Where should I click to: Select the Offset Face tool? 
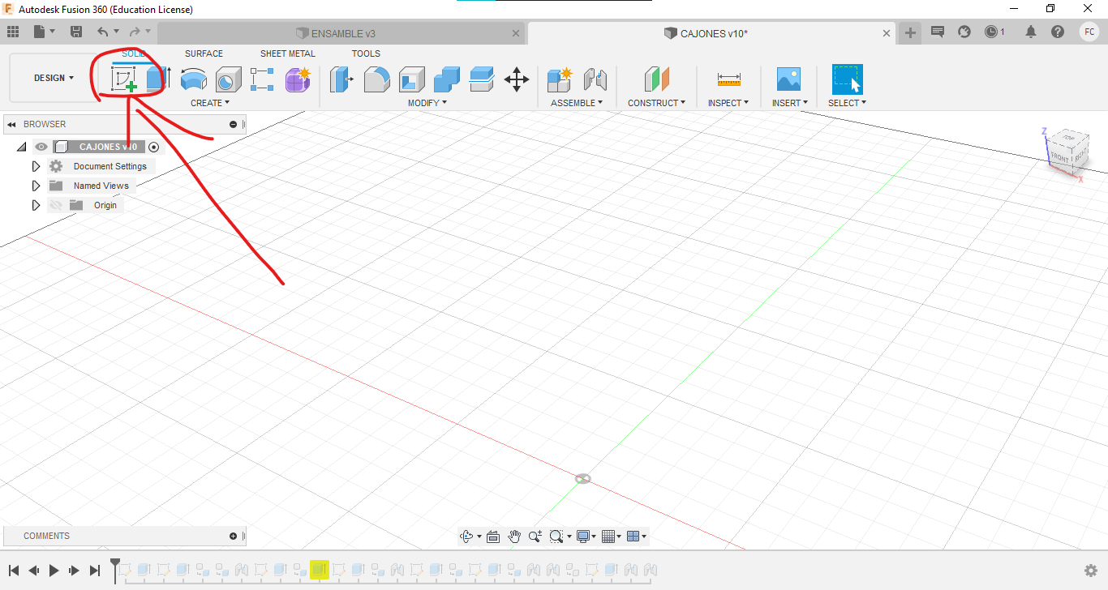(x=482, y=79)
